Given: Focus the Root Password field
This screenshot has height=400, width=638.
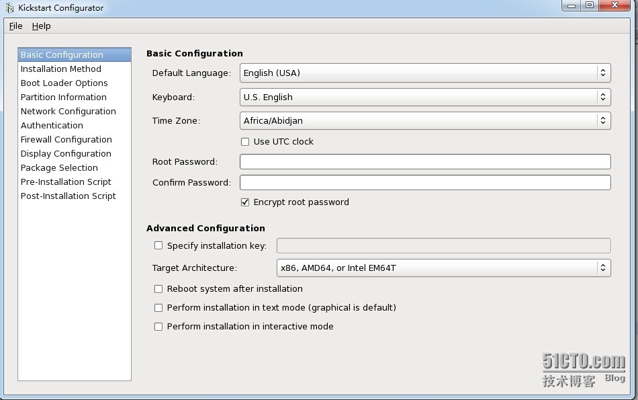Looking at the screenshot, I should point(425,162).
